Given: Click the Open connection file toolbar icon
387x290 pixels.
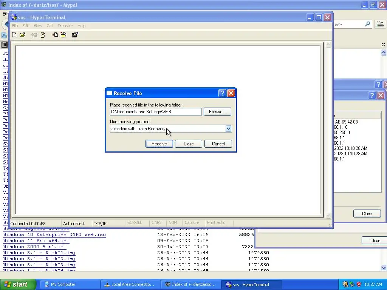Looking at the screenshot, I should [x=23, y=35].
